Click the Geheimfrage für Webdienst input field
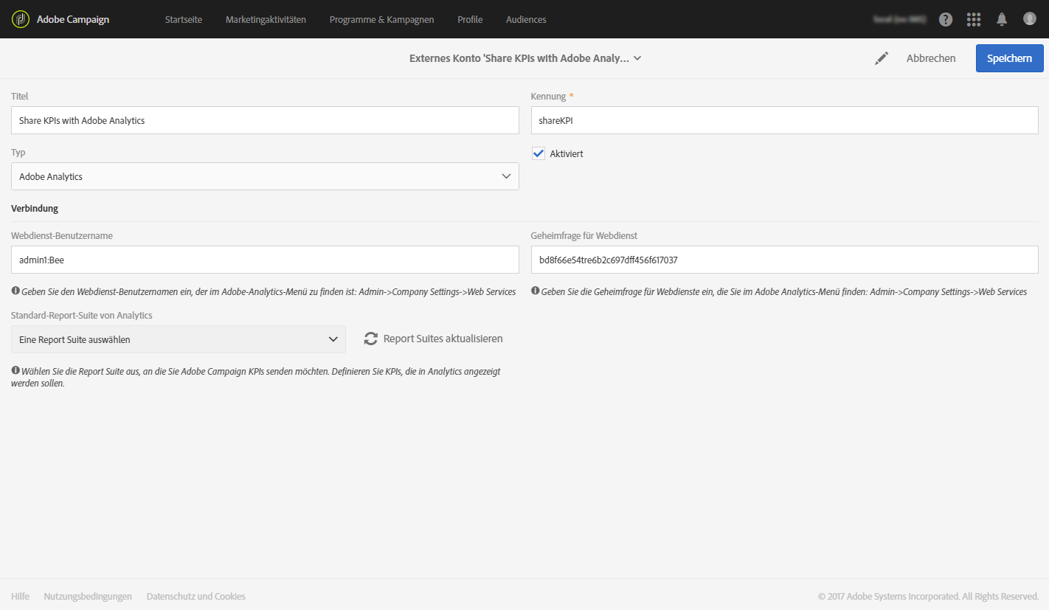The width and height of the screenshot is (1049, 610). point(784,260)
